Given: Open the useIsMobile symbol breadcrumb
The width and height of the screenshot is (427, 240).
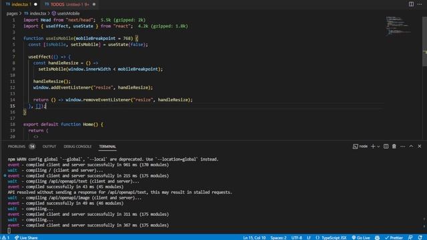Looking at the screenshot, I should tap(65, 13).
